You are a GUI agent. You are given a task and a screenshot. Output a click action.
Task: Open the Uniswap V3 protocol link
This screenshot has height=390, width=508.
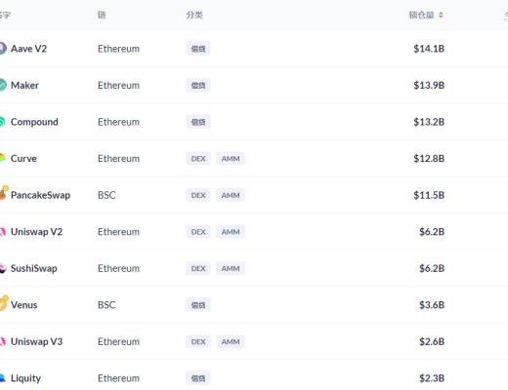[x=36, y=341]
